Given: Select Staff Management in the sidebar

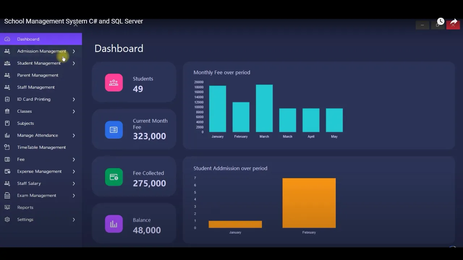Looking at the screenshot, I should (41, 87).
